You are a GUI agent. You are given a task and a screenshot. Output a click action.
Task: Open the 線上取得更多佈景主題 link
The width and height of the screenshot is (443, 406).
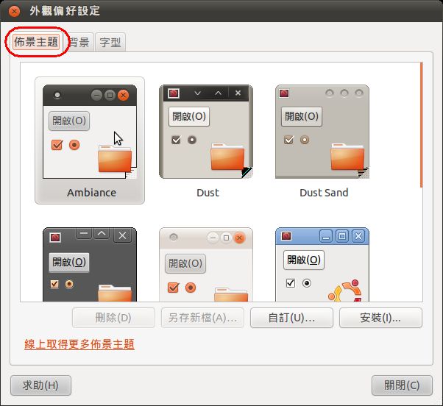pyautogui.click(x=79, y=344)
